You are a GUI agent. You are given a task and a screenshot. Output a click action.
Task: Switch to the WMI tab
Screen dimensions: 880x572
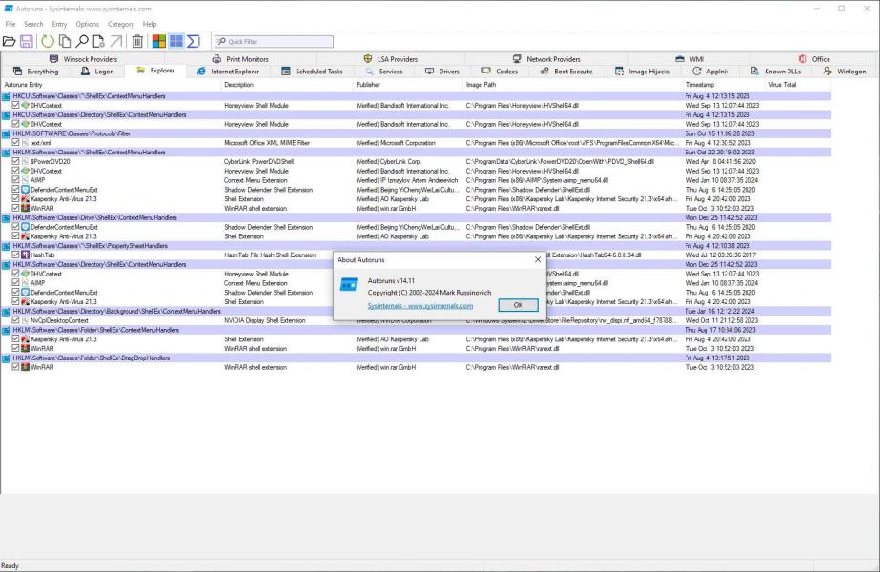coord(689,59)
